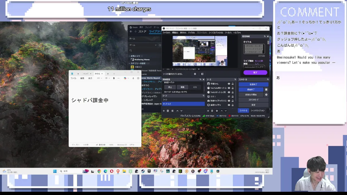Click スタジオモード button
The width and height of the screenshot is (347, 195).
(253, 100)
